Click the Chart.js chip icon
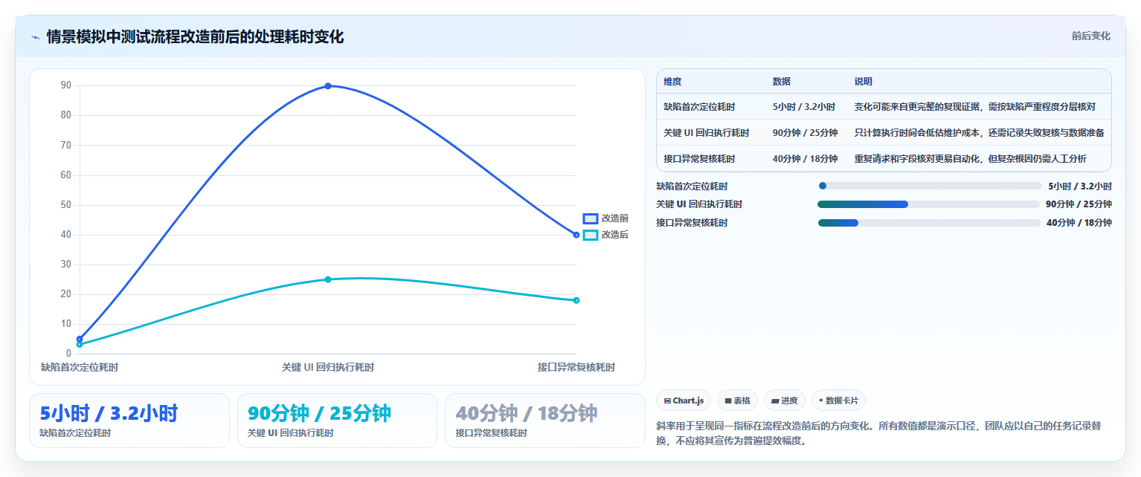Viewport: 1141px width, 477px height. click(x=667, y=401)
